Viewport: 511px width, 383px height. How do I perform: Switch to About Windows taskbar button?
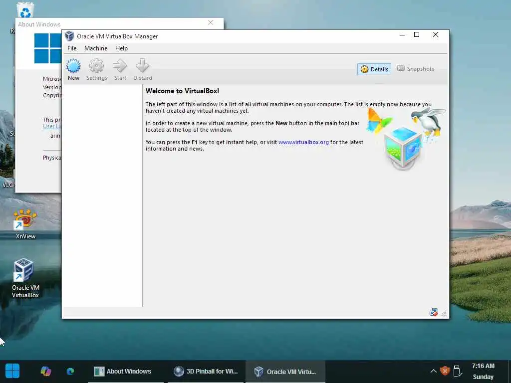(125, 371)
